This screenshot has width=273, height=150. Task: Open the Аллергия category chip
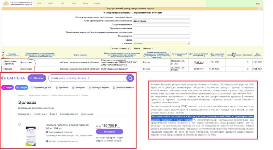click(x=78, y=88)
